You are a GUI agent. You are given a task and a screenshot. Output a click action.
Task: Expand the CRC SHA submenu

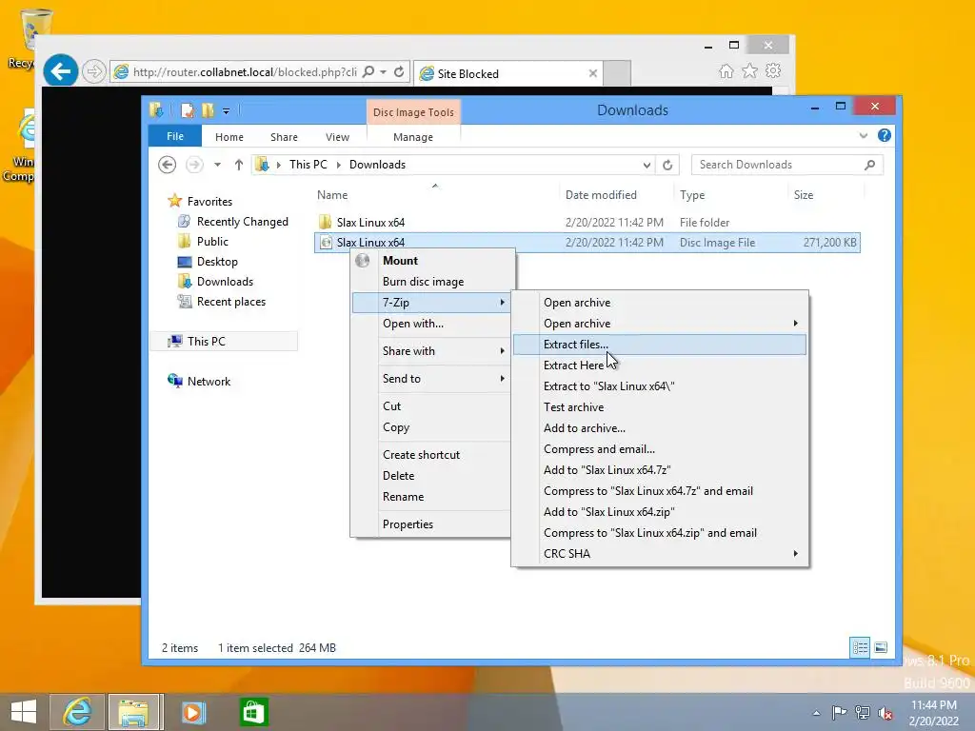click(660, 554)
